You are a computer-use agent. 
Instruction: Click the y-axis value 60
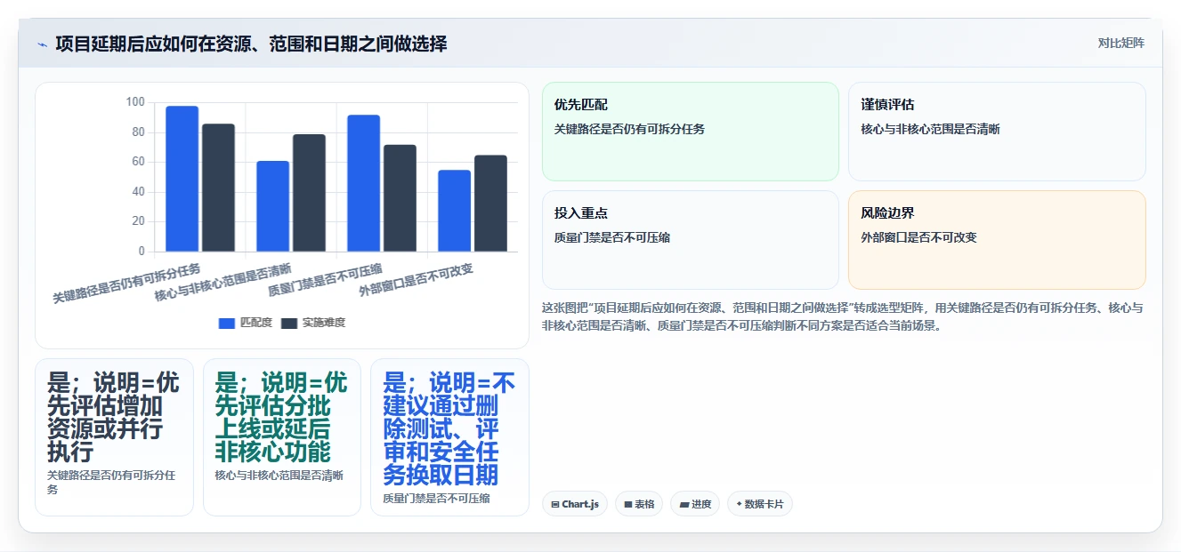138,162
